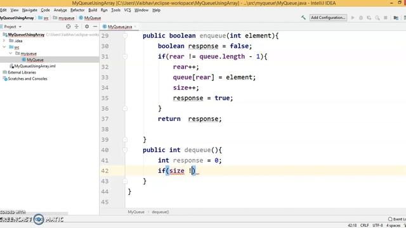Fold the if block at line 31

click(x=125, y=56)
